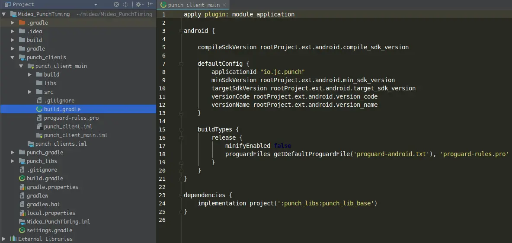Click the fold end marker at line 13
This screenshot has height=243, width=512.
pyautogui.click(x=181, y=113)
